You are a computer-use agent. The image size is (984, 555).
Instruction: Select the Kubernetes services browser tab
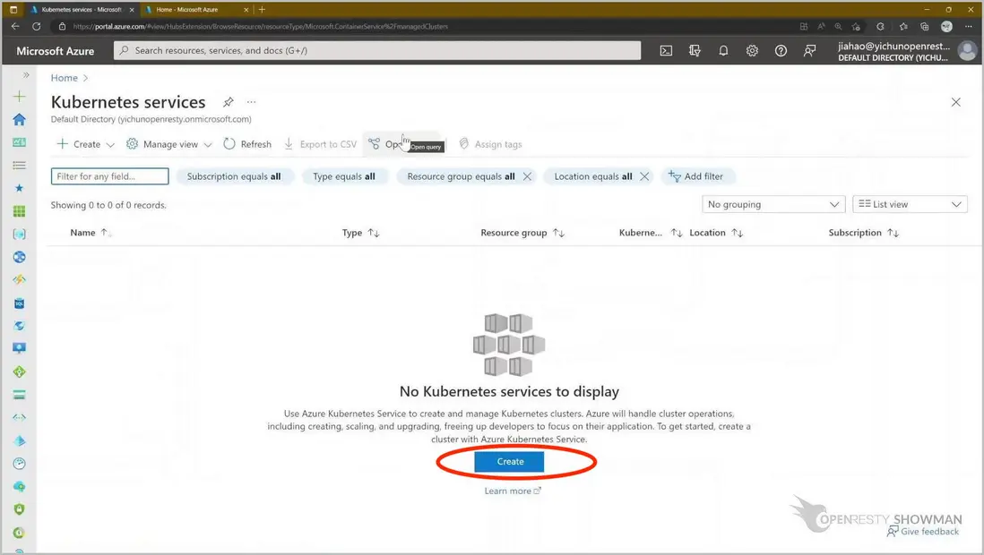click(x=82, y=10)
